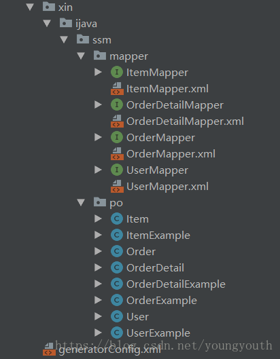Expand the OrderExample class arrow
Image resolution: width=280 pixels, height=359 pixels.
tap(98, 300)
